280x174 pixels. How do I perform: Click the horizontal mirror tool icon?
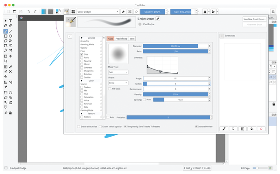(205, 12)
